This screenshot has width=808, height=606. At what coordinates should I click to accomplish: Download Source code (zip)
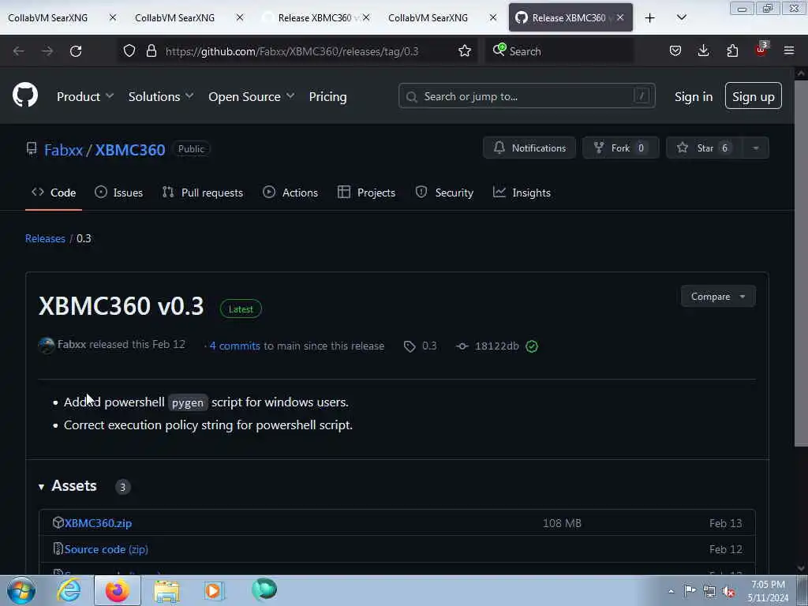107,549
